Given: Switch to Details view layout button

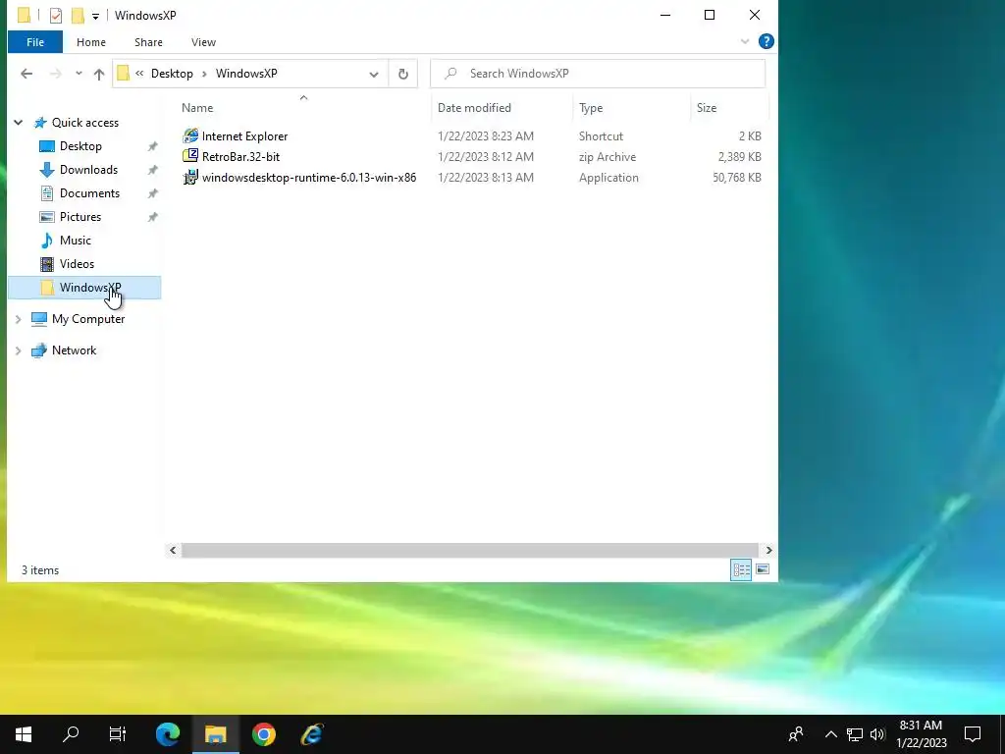Looking at the screenshot, I should tap(741, 569).
